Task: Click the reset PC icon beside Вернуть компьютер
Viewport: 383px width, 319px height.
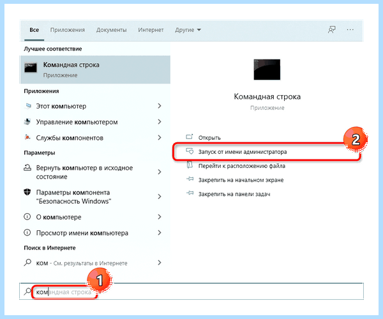Action: pyautogui.click(x=27, y=168)
